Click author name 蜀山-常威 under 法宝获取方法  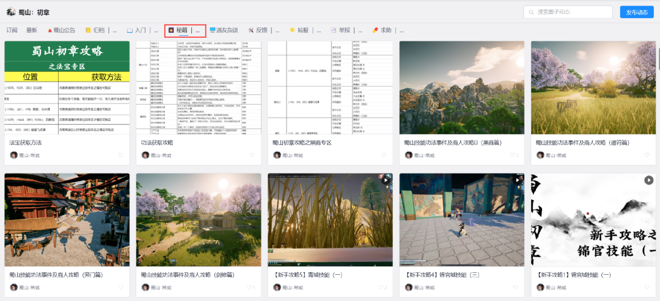[29, 155]
